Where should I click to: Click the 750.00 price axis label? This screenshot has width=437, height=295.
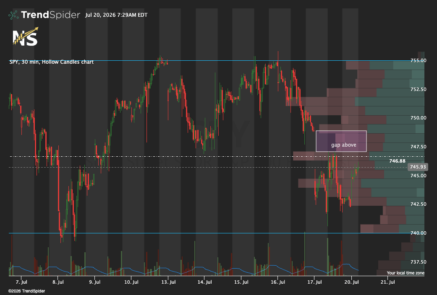[x=419, y=118]
